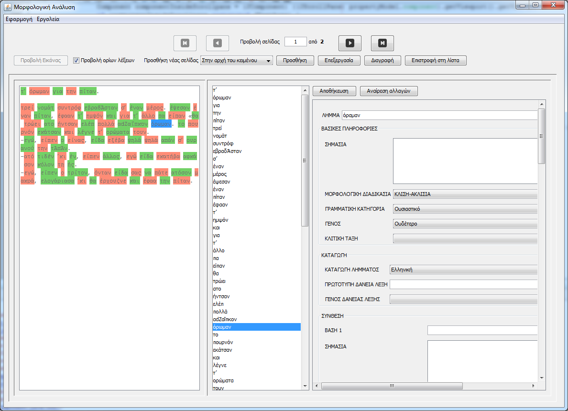Select 'εκάτσαν' in the word list
The height and width of the screenshot is (411, 568).
(x=256, y=350)
